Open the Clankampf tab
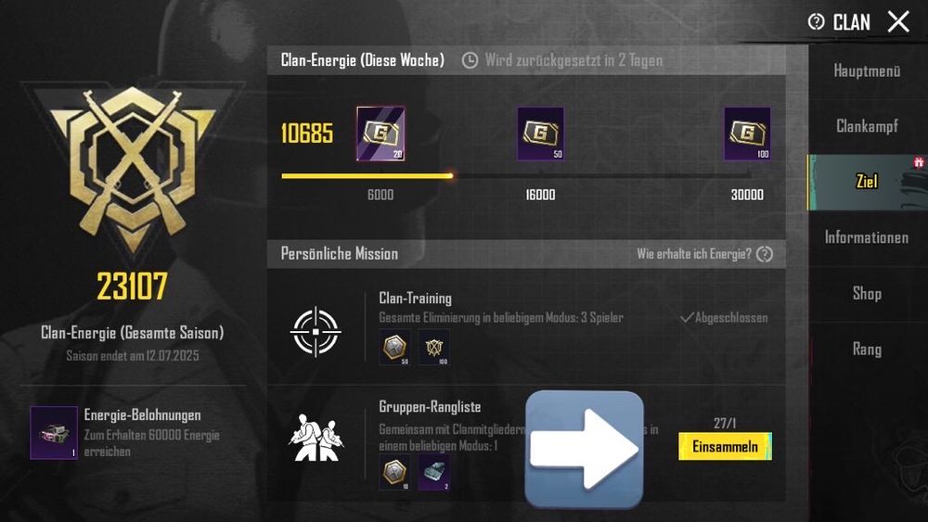The width and height of the screenshot is (928, 522). pos(867,126)
